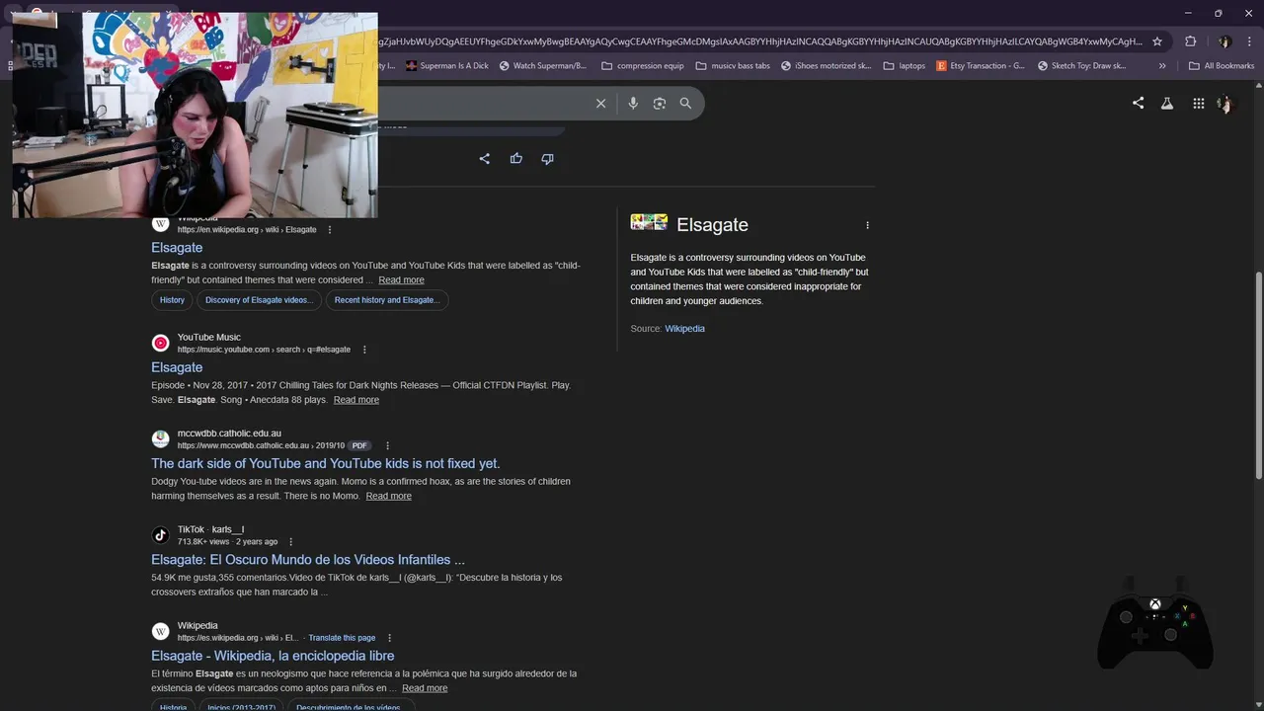Click the music.youtube.com breadcrumb URL
The height and width of the screenshot is (711, 1264).
[264, 350]
